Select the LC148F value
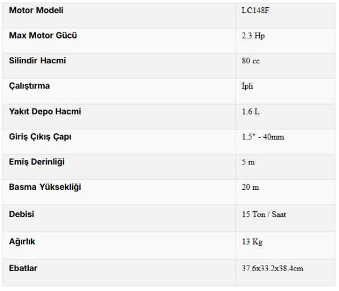Image resolution: width=339 pixels, height=291 pixels. 255,10
